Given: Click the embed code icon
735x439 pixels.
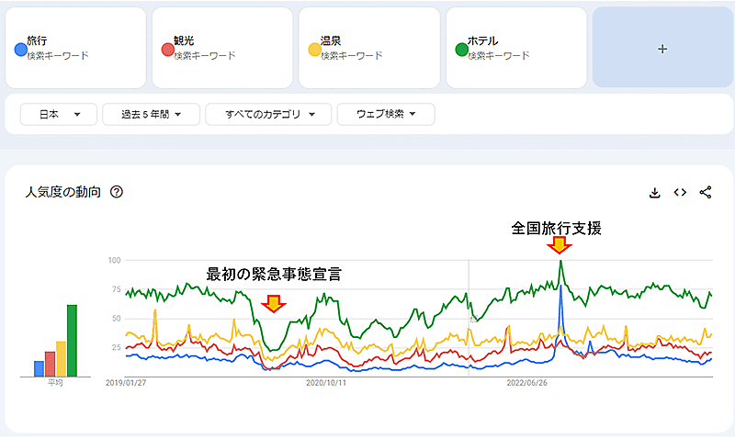Looking at the screenshot, I should coord(680,193).
